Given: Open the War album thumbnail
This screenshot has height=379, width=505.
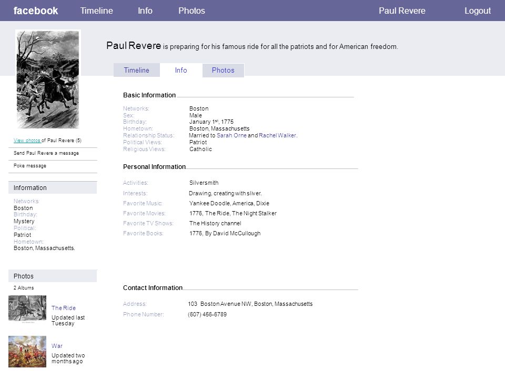Looking at the screenshot, I should click(x=27, y=352).
